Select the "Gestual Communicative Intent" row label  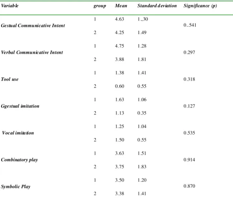point(33,26)
